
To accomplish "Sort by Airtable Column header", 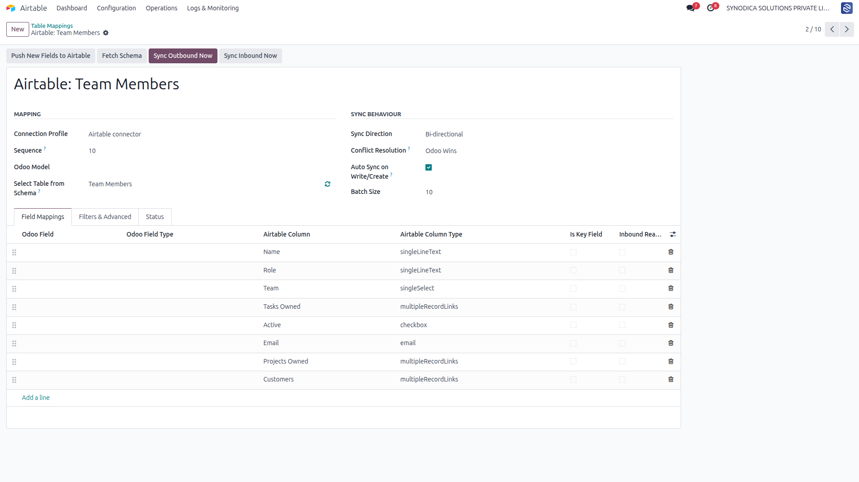I will (287, 234).
